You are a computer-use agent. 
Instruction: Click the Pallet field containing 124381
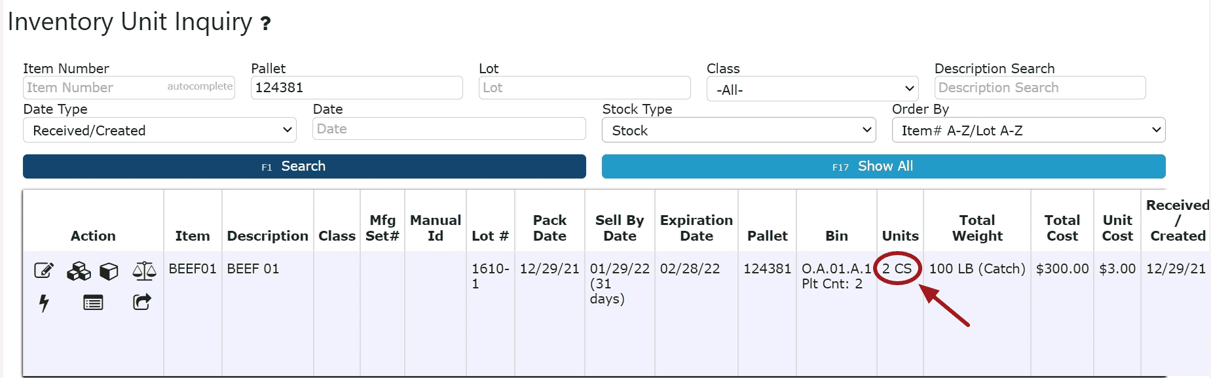click(356, 88)
